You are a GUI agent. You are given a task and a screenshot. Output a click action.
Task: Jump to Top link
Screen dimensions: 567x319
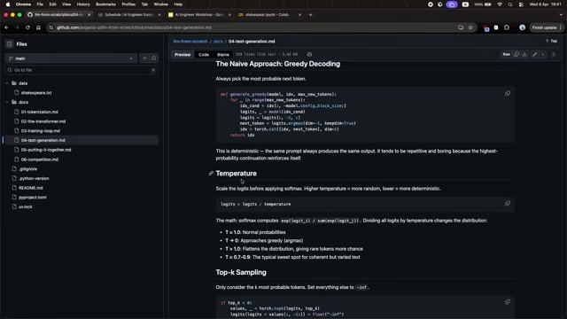point(551,41)
